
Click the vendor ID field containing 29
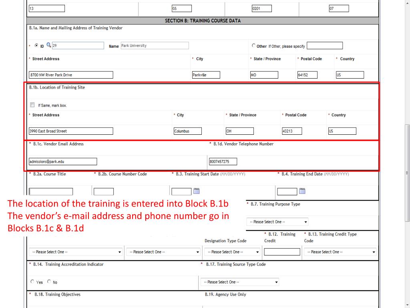[78, 46]
